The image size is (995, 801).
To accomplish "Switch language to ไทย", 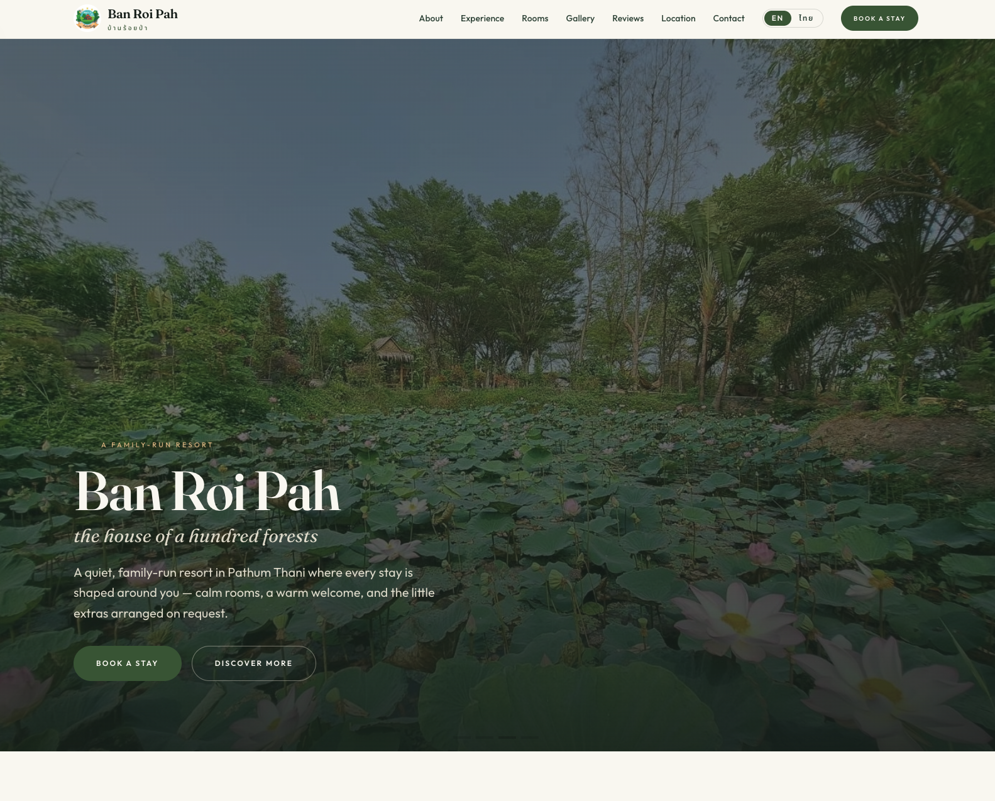I will coord(806,18).
